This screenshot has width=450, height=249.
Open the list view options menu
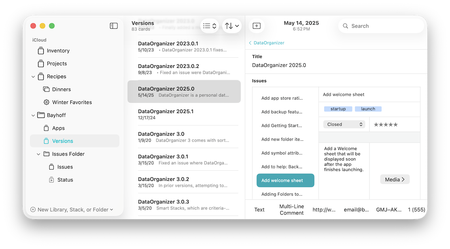click(x=210, y=26)
